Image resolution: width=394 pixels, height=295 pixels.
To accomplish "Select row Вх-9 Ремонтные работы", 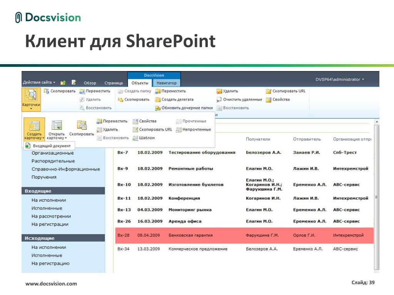I will point(244,169).
